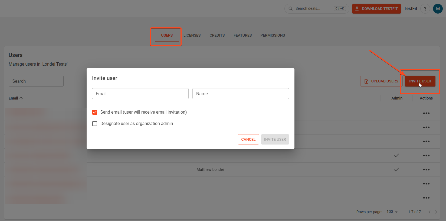This screenshot has width=446, height=221.
Task: Open actions menu for the seventh user row
Action: click(x=426, y=198)
